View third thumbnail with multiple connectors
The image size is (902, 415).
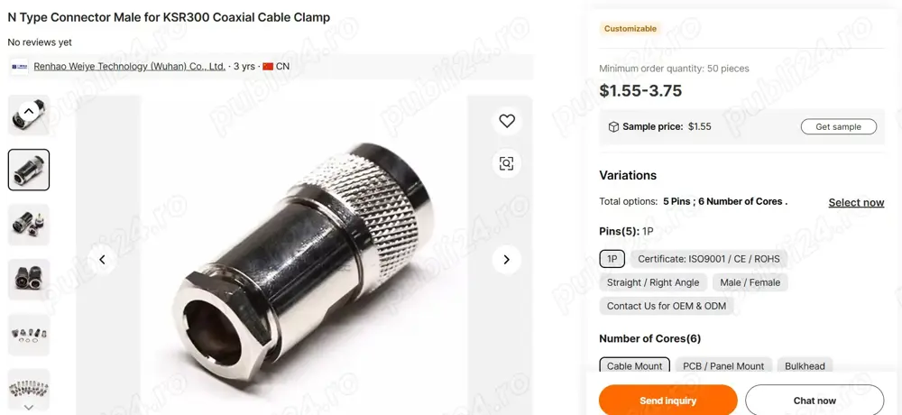tap(29, 225)
